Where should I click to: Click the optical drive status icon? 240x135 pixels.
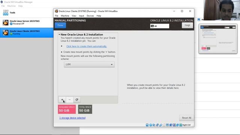[150, 125]
